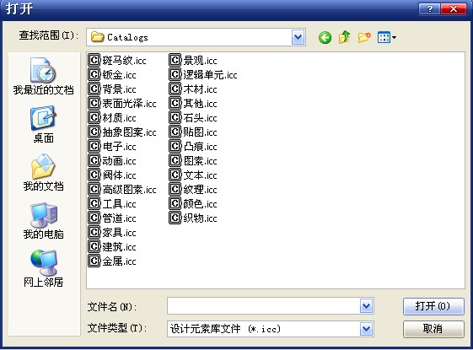Click the help question mark button

point(429,8)
